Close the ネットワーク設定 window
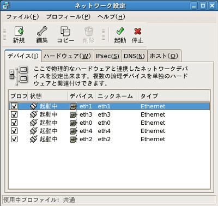Screen dimensions: 218x206 [212, 6]
